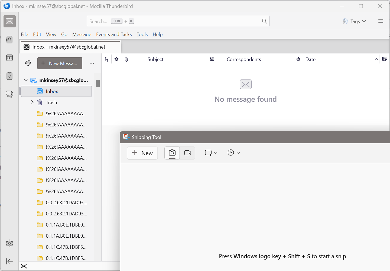Image resolution: width=390 pixels, height=271 pixels.
Task: Open the Tags dropdown
Action: pyautogui.click(x=355, y=21)
